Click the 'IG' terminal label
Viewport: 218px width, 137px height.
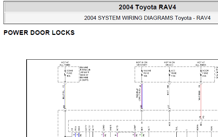coord(142,123)
